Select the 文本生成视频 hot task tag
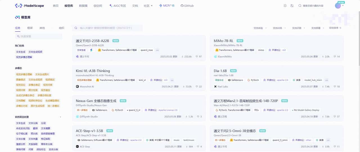360x152 pixels. click(x=35, y=52)
